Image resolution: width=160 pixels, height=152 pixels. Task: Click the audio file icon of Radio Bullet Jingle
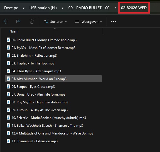click(x=8, y=40)
